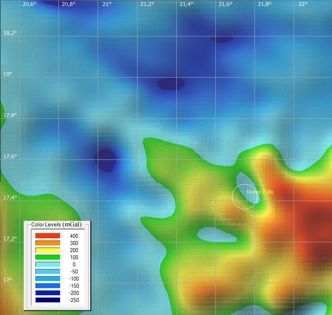Click the -100 mGal color swatch
Viewport: 332px width, 315px height.
pyautogui.click(x=48, y=279)
